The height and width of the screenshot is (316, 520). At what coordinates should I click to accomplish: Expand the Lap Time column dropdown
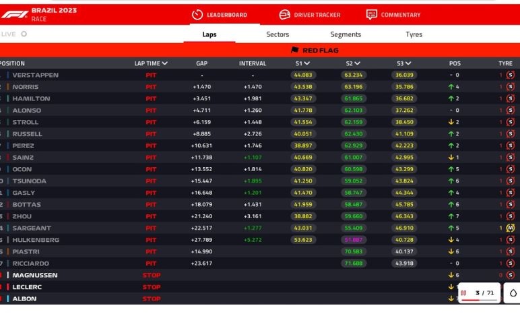point(165,63)
